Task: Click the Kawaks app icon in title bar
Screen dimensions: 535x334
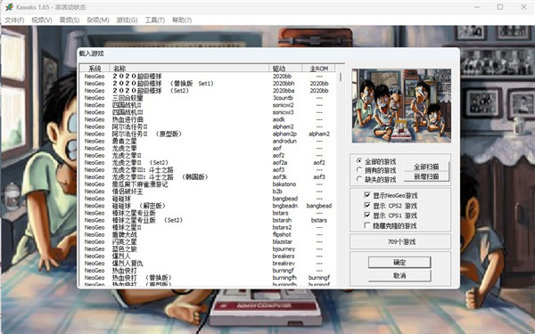Action: [x=9, y=7]
